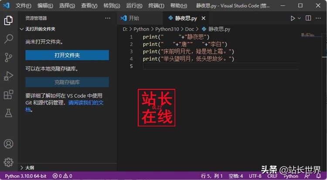Open the 查看(V) menu
Image resolution: width=327 pixels, height=180 pixels.
[x=89, y=6]
